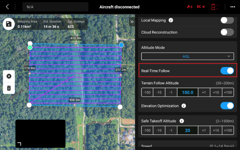Increase Safe Takeoff Altitude by +1
This screenshot has height=150, width=240.
[x=204, y=130]
